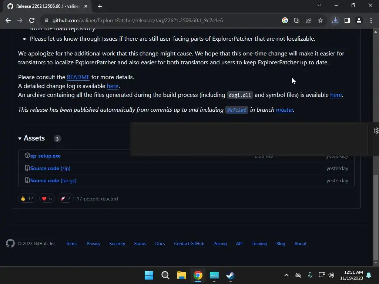The height and width of the screenshot is (284, 379).
Task: Click the scrollbar down arrow
Action: [376, 263]
